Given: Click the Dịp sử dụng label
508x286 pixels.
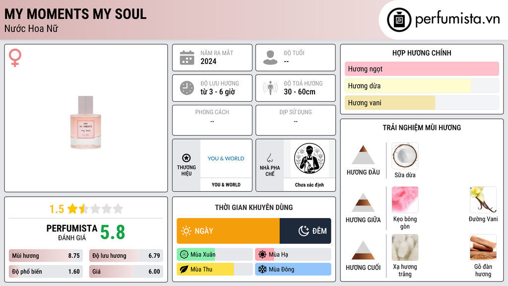Looking at the screenshot, I should pyautogui.click(x=296, y=112).
